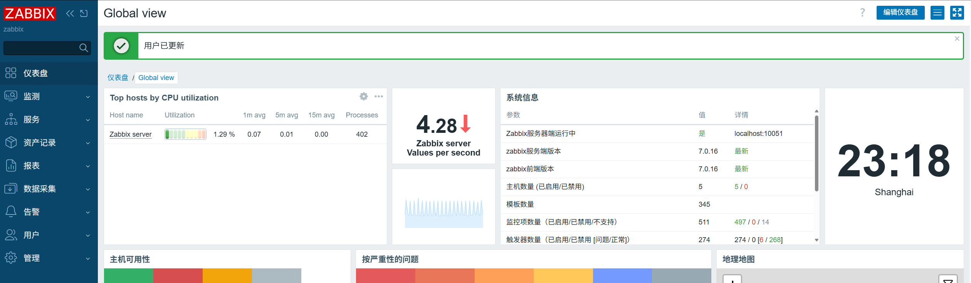
Task: Enter kiosk mode with fullscreen icon
Action: (x=957, y=13)
